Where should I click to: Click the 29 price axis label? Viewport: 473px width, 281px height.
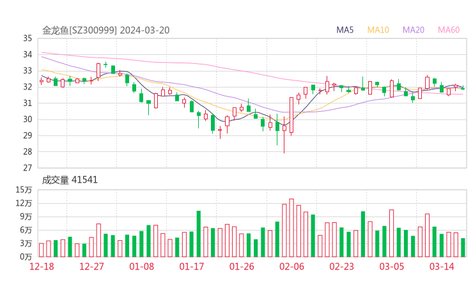(27, 135)
